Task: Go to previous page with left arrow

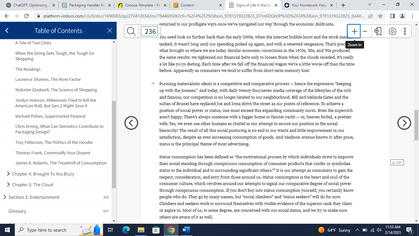Action: coord(131,123)
